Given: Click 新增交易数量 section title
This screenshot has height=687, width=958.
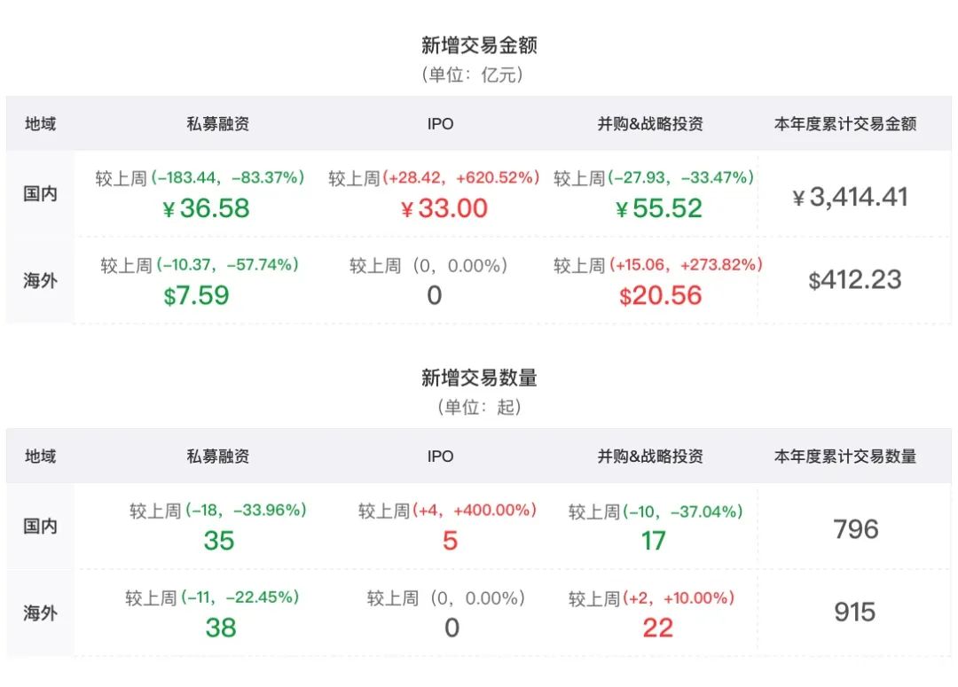Looking at the screenshot, I should pyautogui.click(x=479, y=378).
